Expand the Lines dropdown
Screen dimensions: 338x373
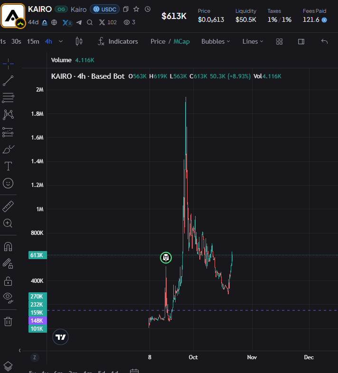[253, 41]
